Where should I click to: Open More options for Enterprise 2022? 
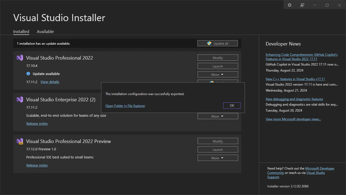(218, 116)
